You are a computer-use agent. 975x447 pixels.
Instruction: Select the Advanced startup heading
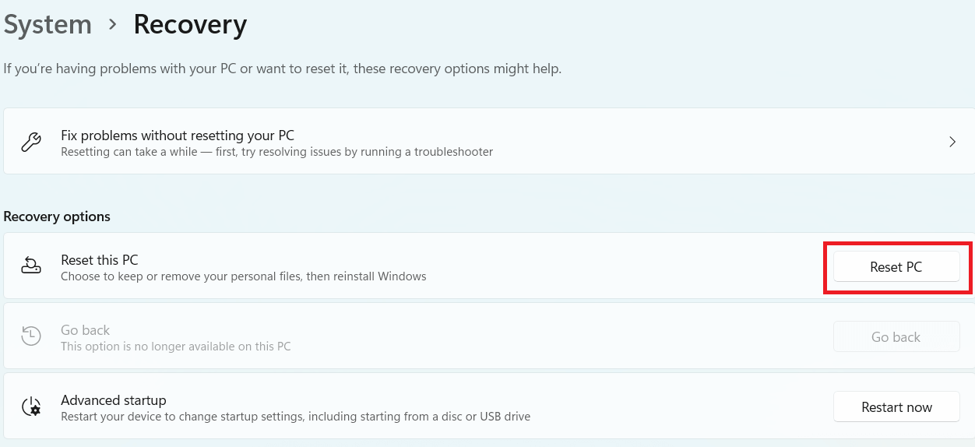114,400
